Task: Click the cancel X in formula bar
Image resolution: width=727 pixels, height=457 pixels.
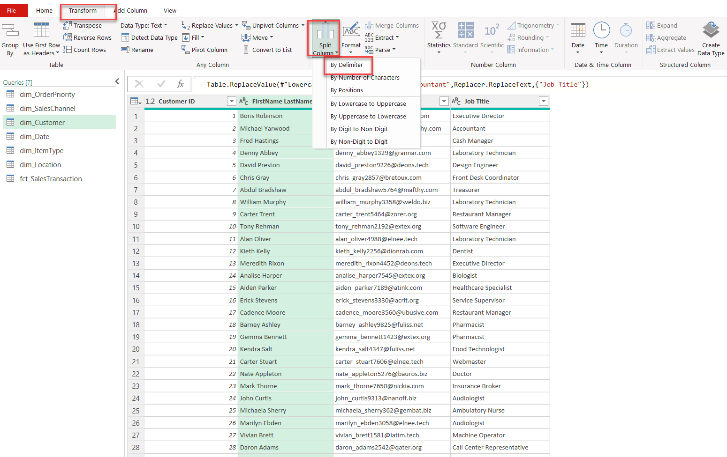Action: [x=139, y=84]
